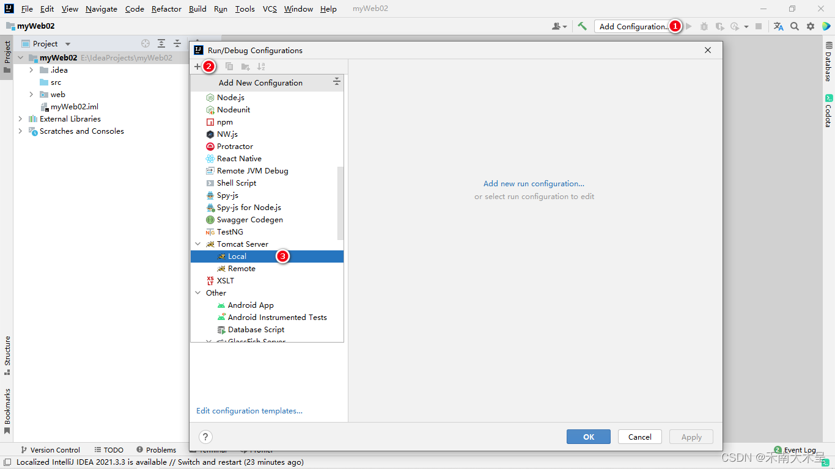Image resolution: width=835 pixels, height=469 pixels.
Task: Click the build project hammer icon
Action: pos(581,26)
